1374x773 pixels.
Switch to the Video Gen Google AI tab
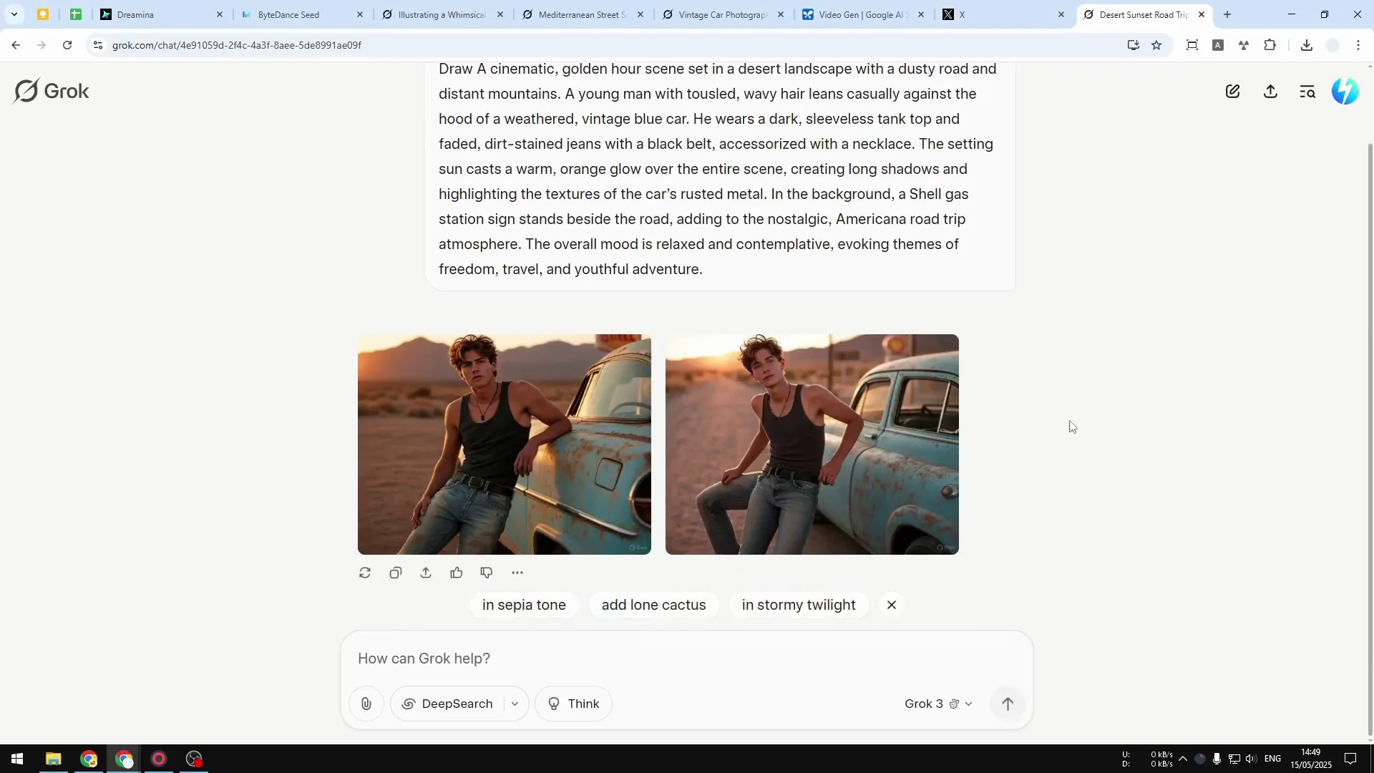(859, 14)
